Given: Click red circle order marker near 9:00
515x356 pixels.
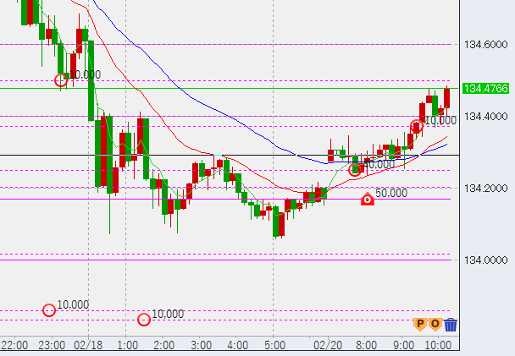Looking at the screenshot, I should (416, 127).
